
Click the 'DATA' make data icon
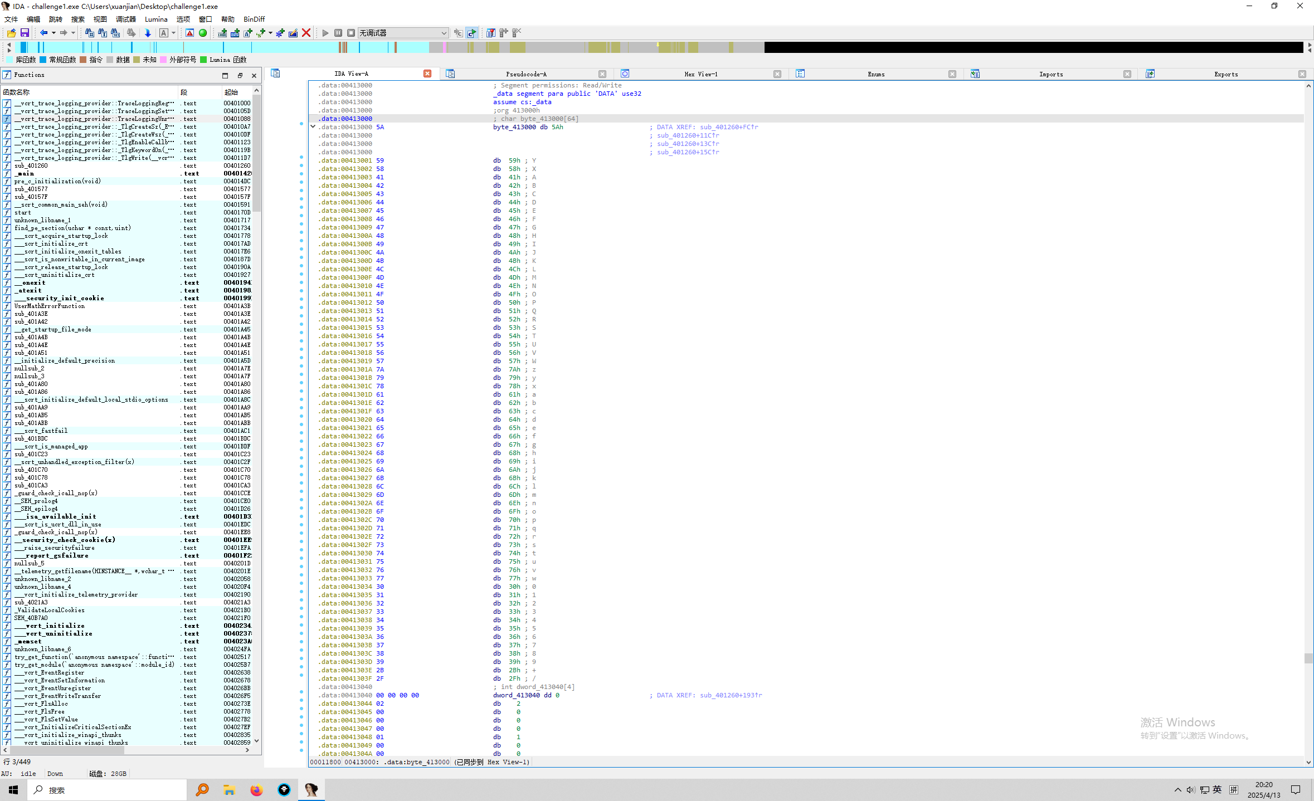click(235, 33)
